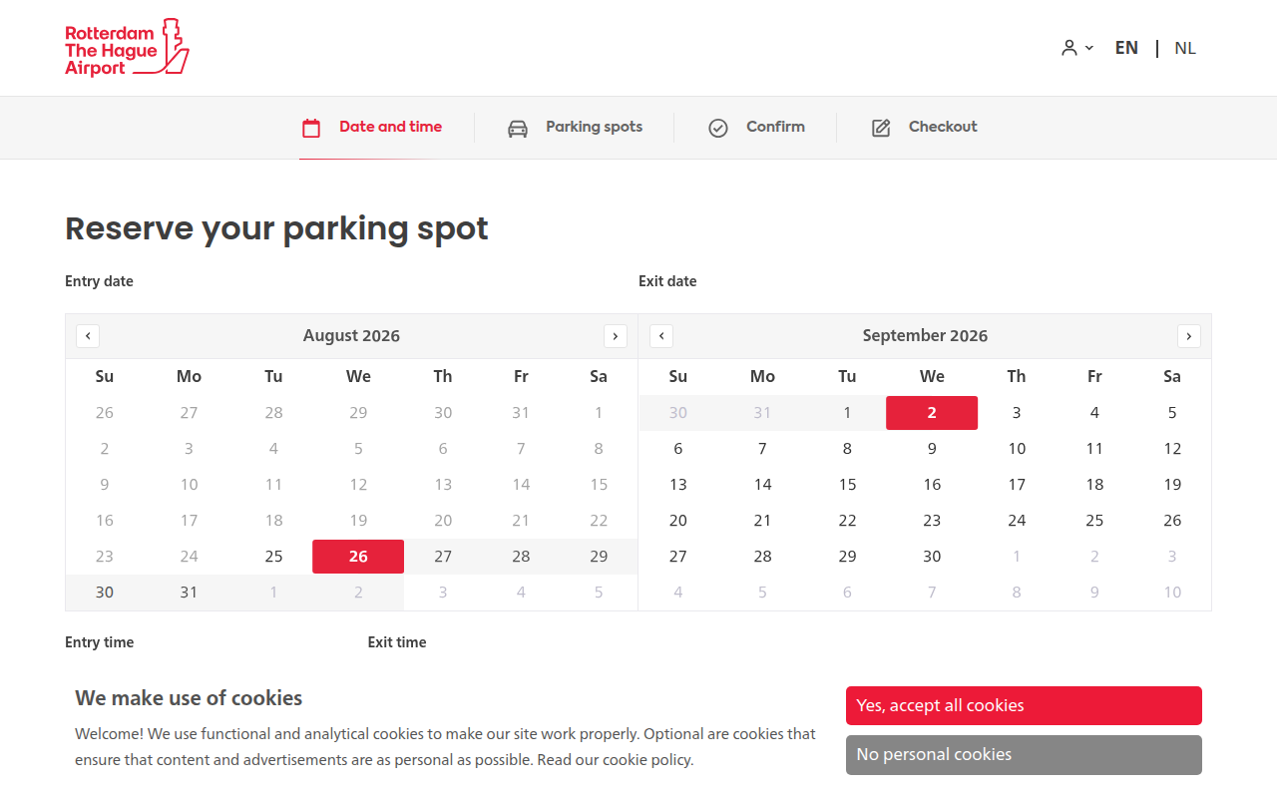Select September 2 as exit date
The height and width of the screenshot is (798, 1277).
[932, 413]
